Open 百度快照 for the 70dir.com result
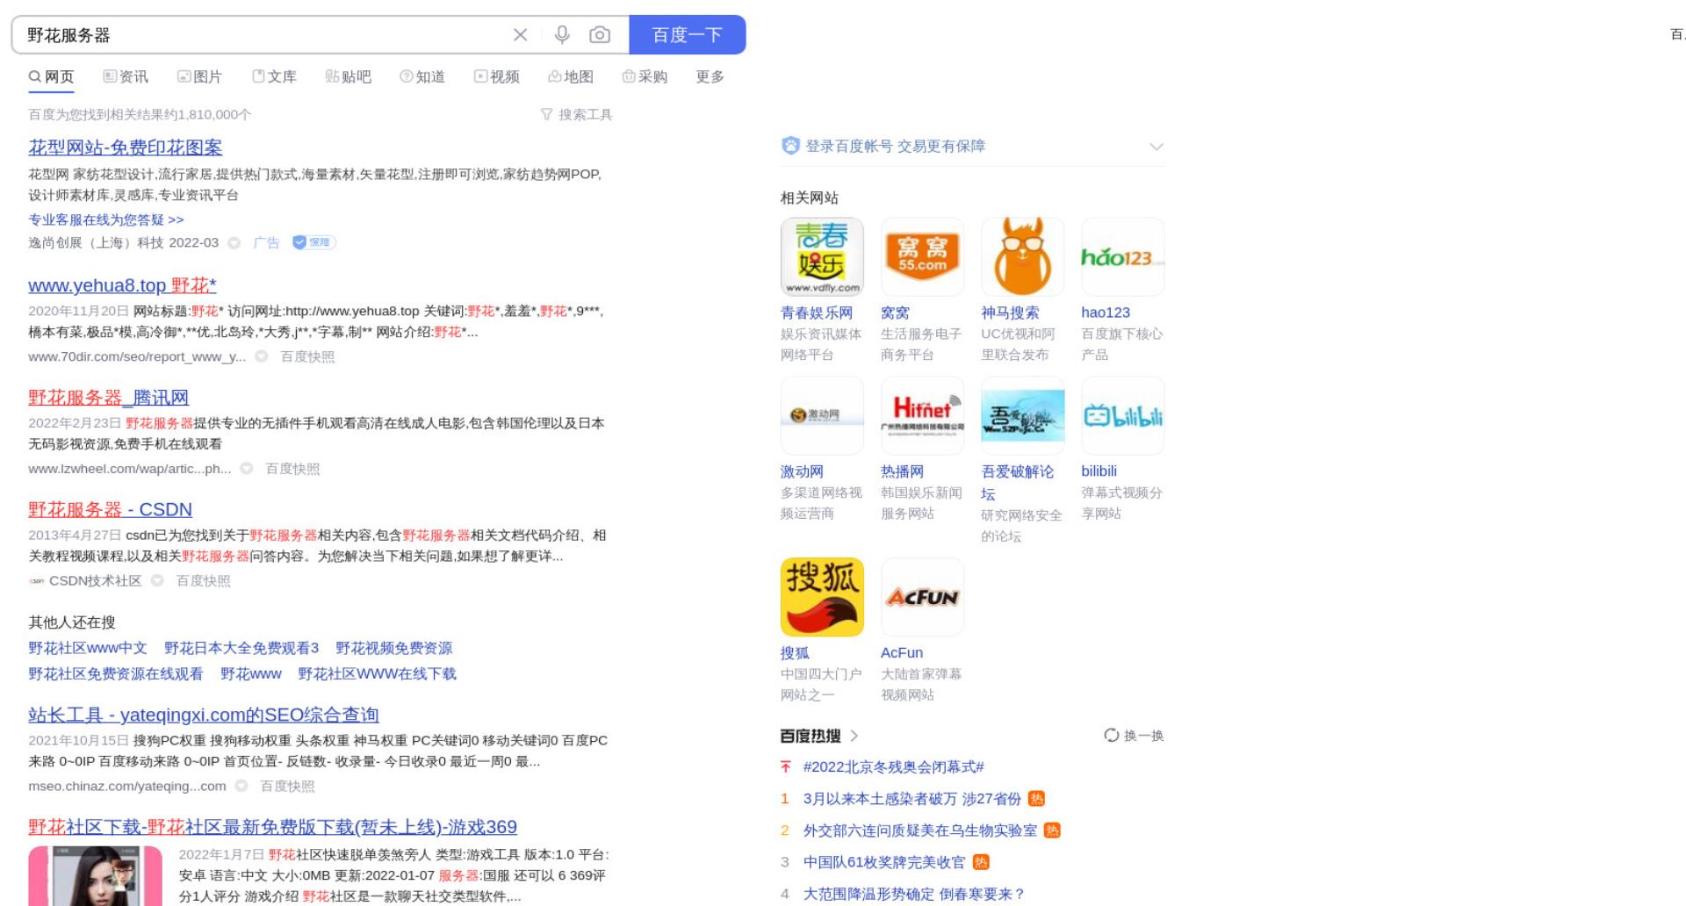The height and width of the screenshot is (906, 1686). (x=307, y=356)
